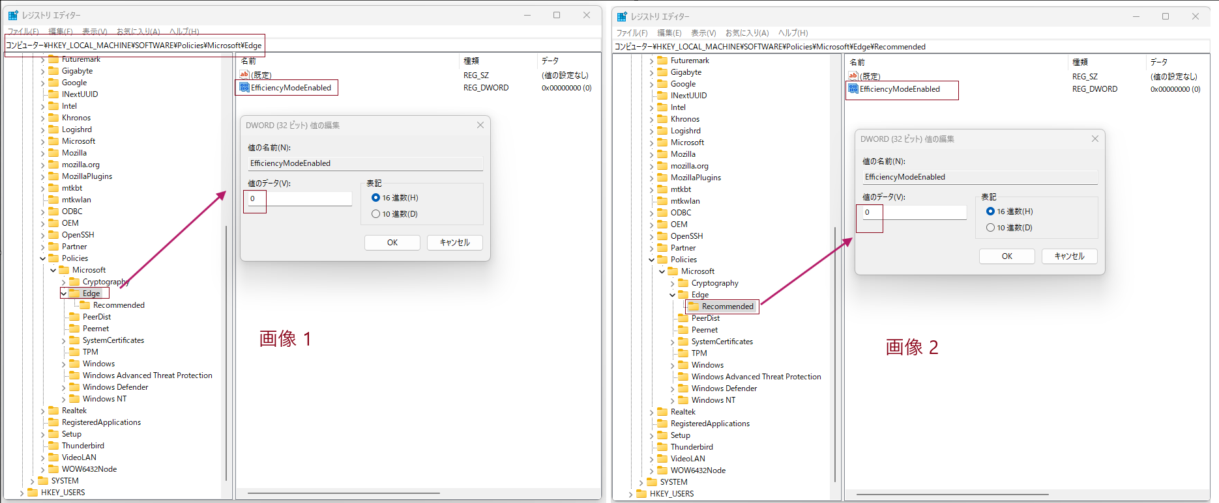Select TPM folder icon in right window
This screenshot has width=1219, height=503.
pos(683,353)
